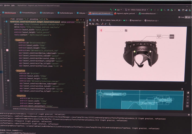Collapse the first ImageView tag fold marker
Image resolution: width=192 pixels, height=134 pixels.
[x=10, y=40]
